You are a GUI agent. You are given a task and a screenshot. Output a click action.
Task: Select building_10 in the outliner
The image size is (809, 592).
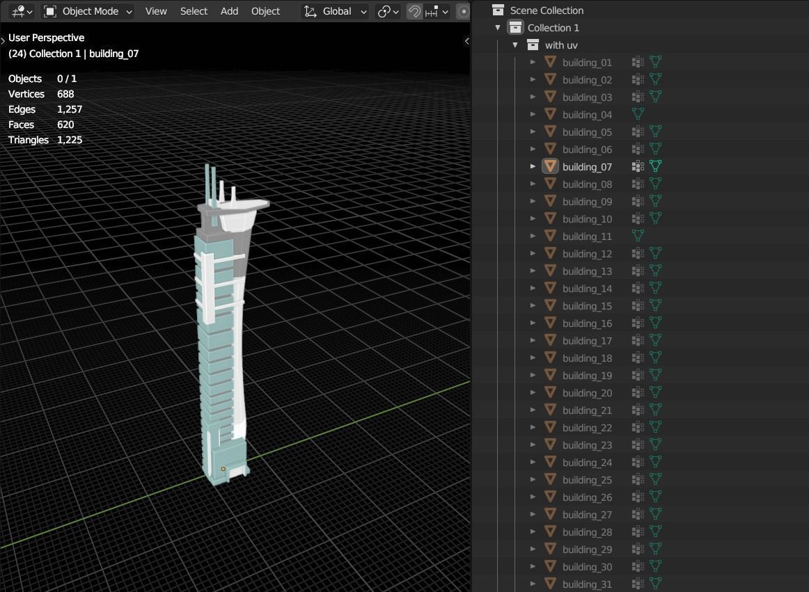pos(587,218)
